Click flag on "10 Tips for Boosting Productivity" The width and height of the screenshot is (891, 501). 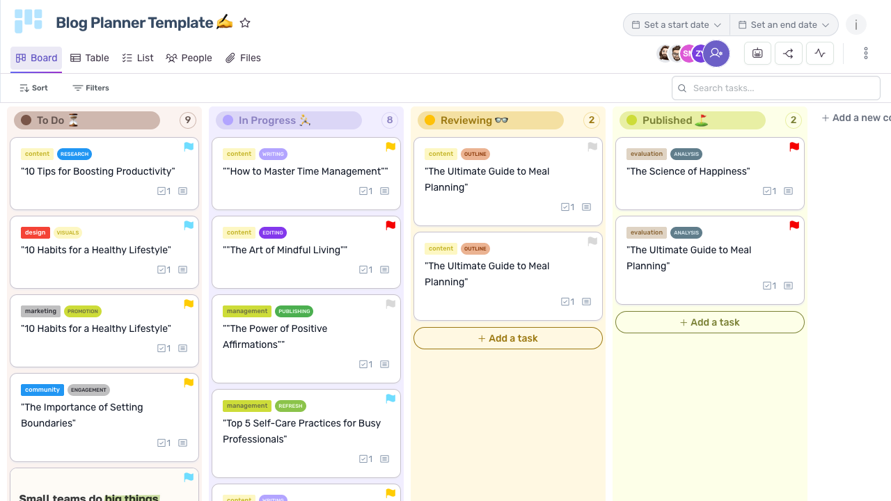click(x=189, y=147)
